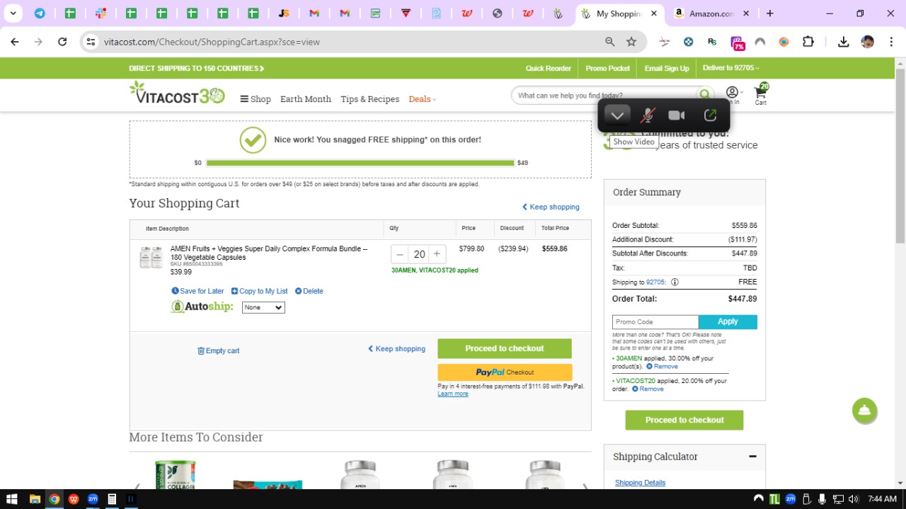Switch to Amazon.com tab
This screenshot has height=509, width=906.
[712, 13]
